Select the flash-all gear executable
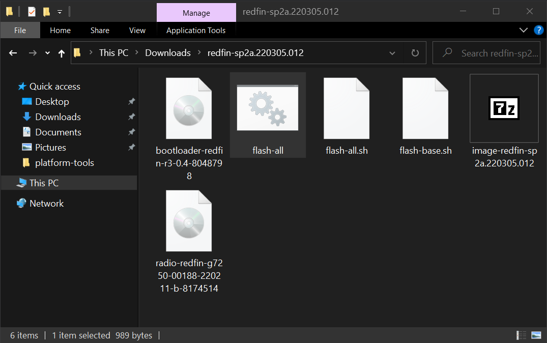This screenshot has height=343, width=547. (x=268, y=108)
